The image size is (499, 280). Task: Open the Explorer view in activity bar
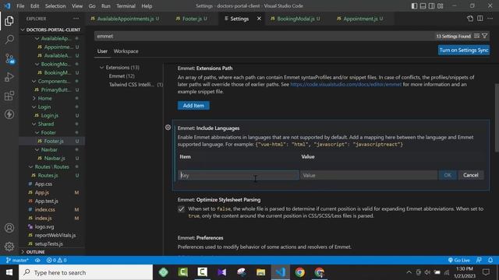(9, 21)
